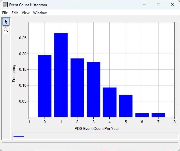The width and height of the screenshot is (180, 151).
Task: Click the Frequency y-axis label
Action: [x=14, y=73]
